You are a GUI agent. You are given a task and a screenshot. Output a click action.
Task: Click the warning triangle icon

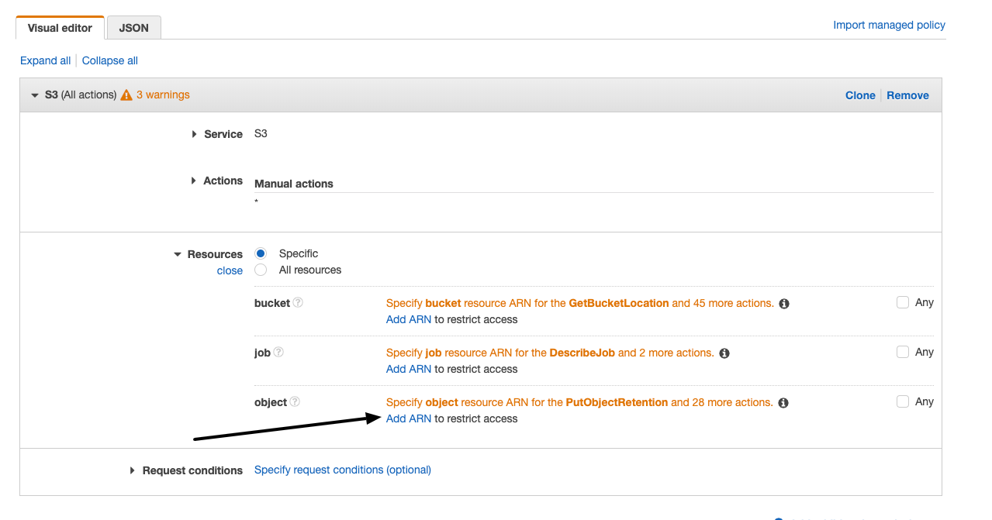tap(126, 95)
